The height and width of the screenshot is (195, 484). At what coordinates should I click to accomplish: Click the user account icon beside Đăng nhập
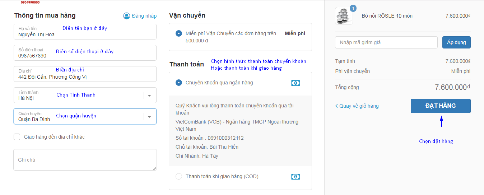126,16
